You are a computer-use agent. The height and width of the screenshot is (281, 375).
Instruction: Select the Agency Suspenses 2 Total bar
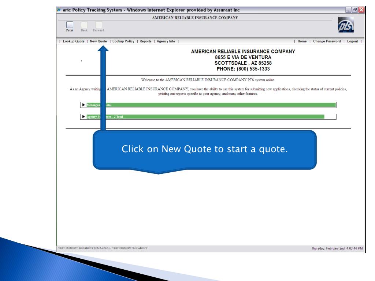coord(205,117)
